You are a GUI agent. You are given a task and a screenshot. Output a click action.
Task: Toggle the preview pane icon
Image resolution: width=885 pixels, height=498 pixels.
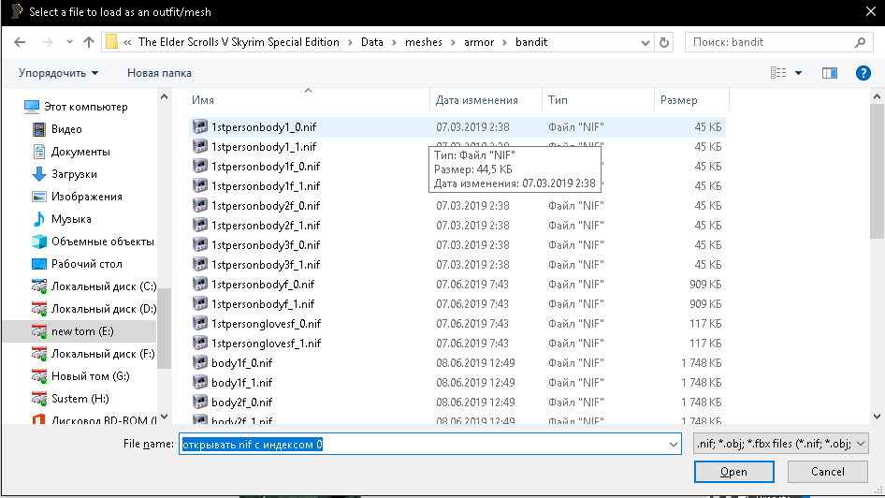[829, 73]
